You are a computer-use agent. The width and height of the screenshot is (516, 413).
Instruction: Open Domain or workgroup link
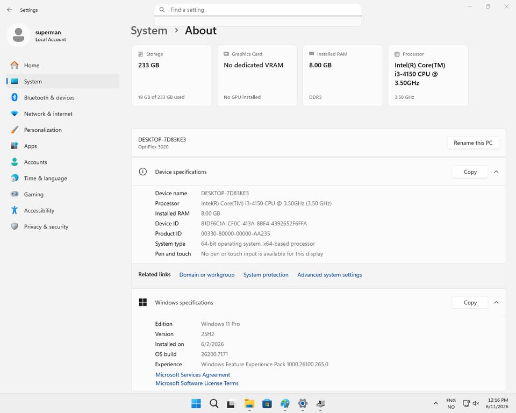pyautogui.click(x=206, y=275)
